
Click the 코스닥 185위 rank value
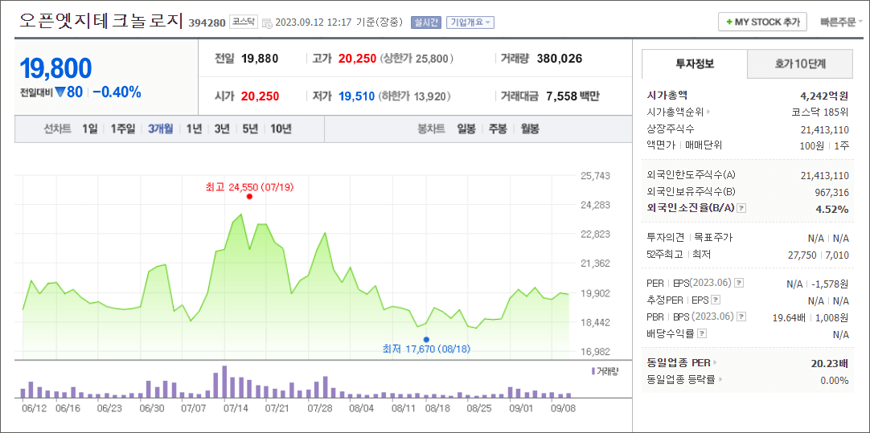pos(820,112)
